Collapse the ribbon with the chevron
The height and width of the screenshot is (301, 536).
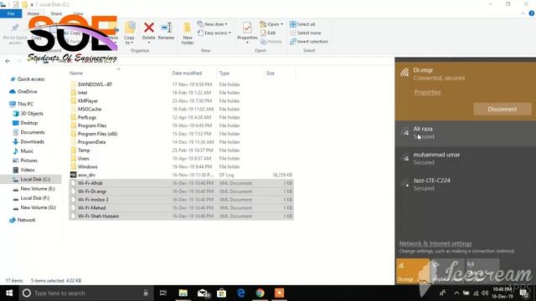523,13
